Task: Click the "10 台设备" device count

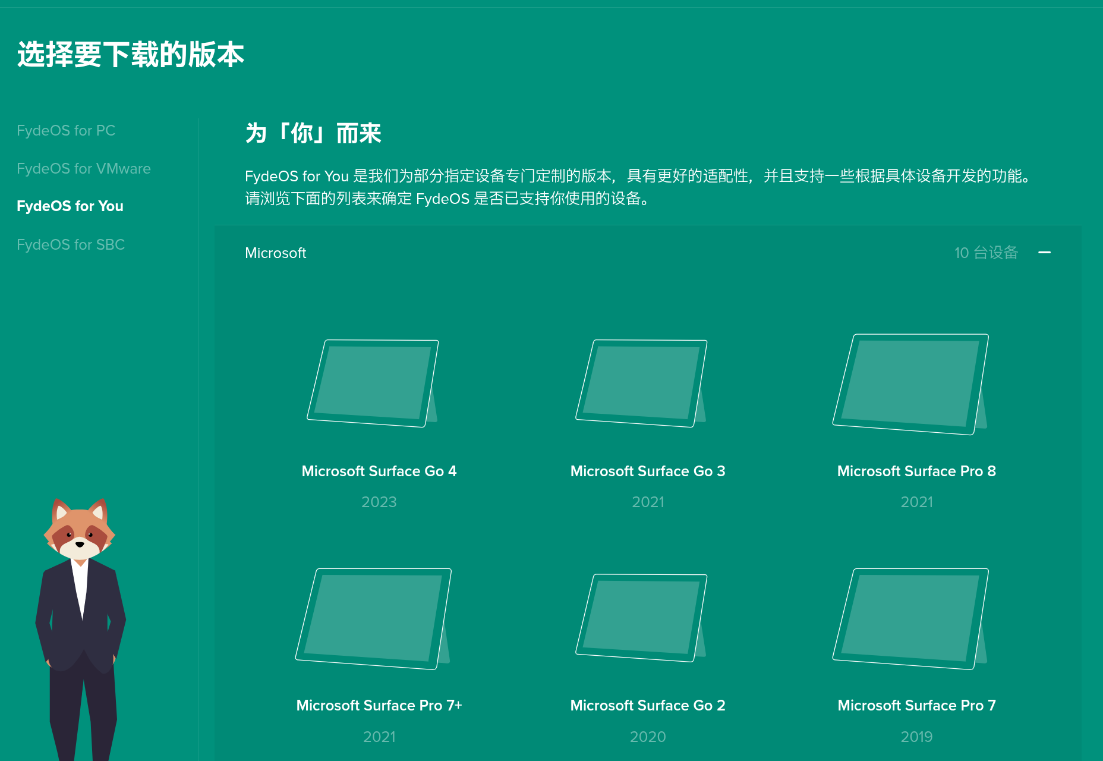Action: pos(987,253)
